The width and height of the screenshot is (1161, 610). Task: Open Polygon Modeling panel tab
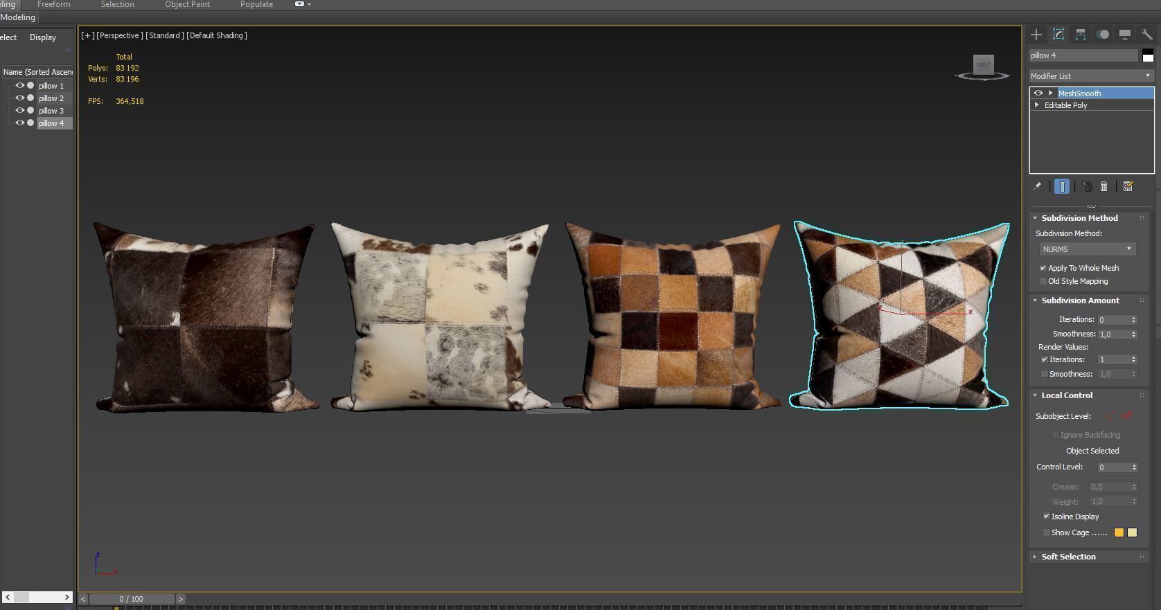18,17
